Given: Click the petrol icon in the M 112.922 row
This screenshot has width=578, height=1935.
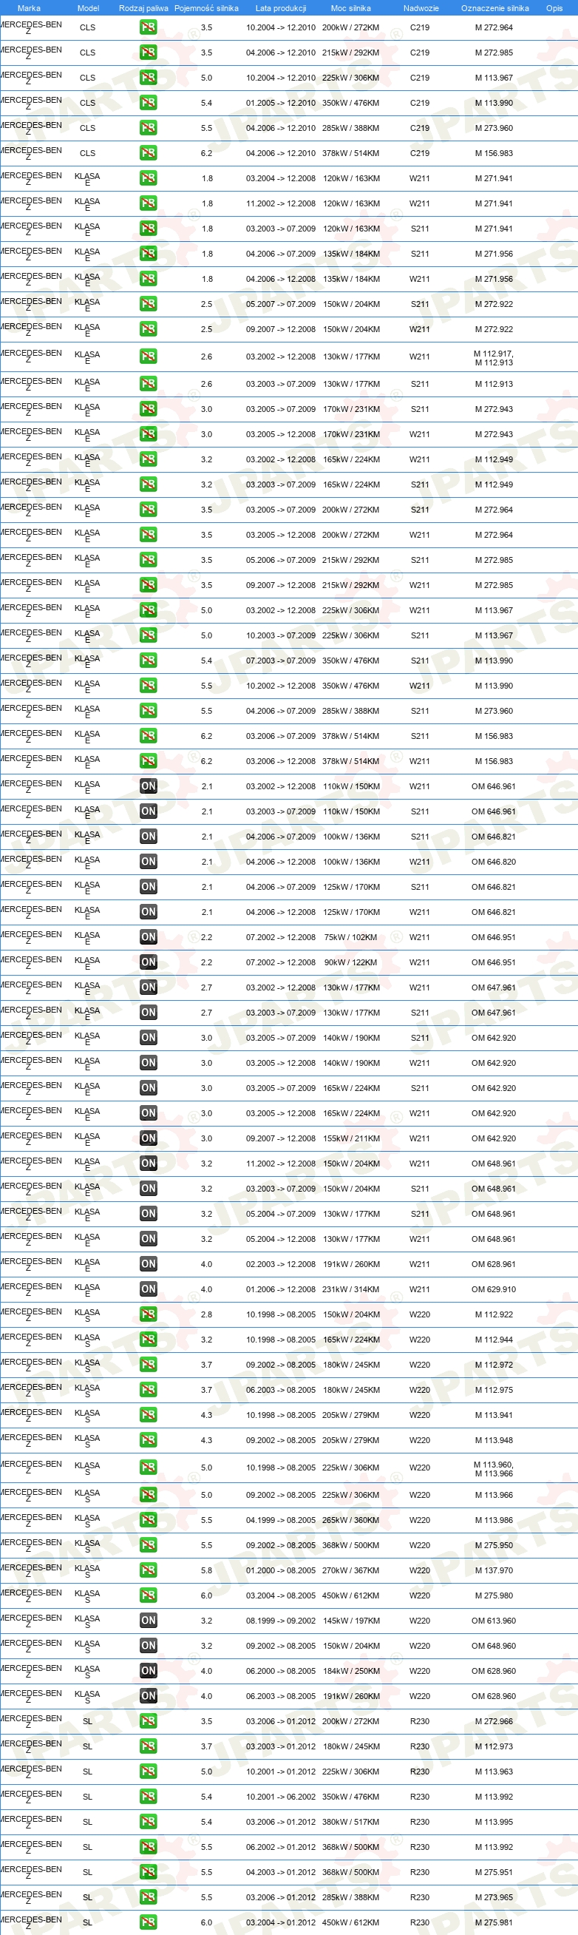Looking at the screenshot, I should [x=149, y=1314].
